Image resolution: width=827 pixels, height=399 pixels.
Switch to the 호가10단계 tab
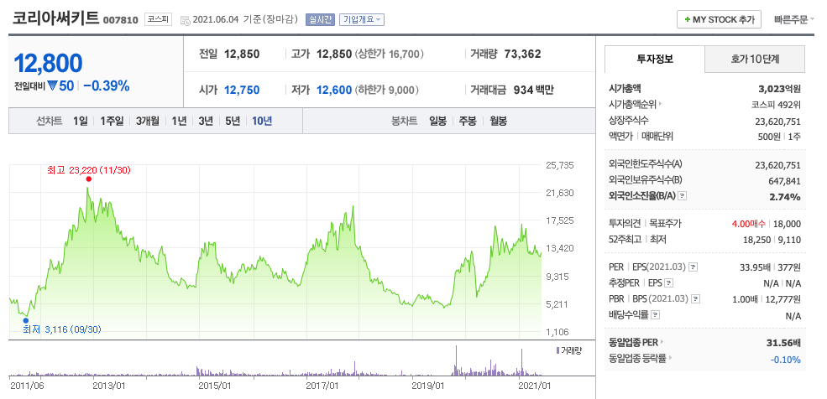[x=755, y=59]
